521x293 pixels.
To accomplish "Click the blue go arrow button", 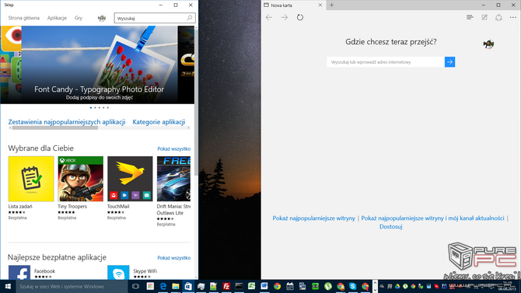I will click(449, 62).
